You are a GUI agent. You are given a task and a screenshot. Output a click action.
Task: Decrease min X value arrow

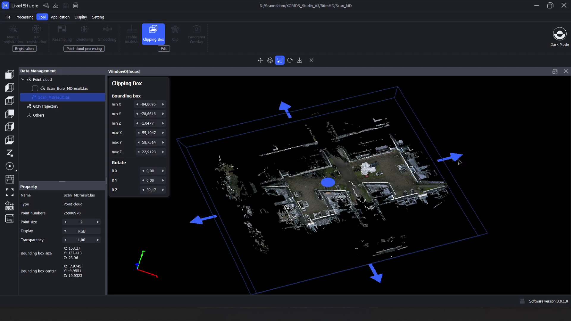pos(137,104)
